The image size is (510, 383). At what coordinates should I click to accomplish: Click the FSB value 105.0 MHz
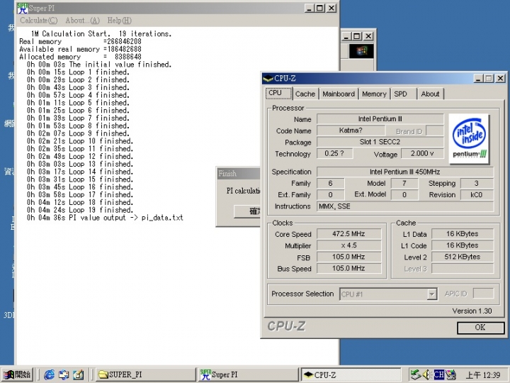click(348, 257)
